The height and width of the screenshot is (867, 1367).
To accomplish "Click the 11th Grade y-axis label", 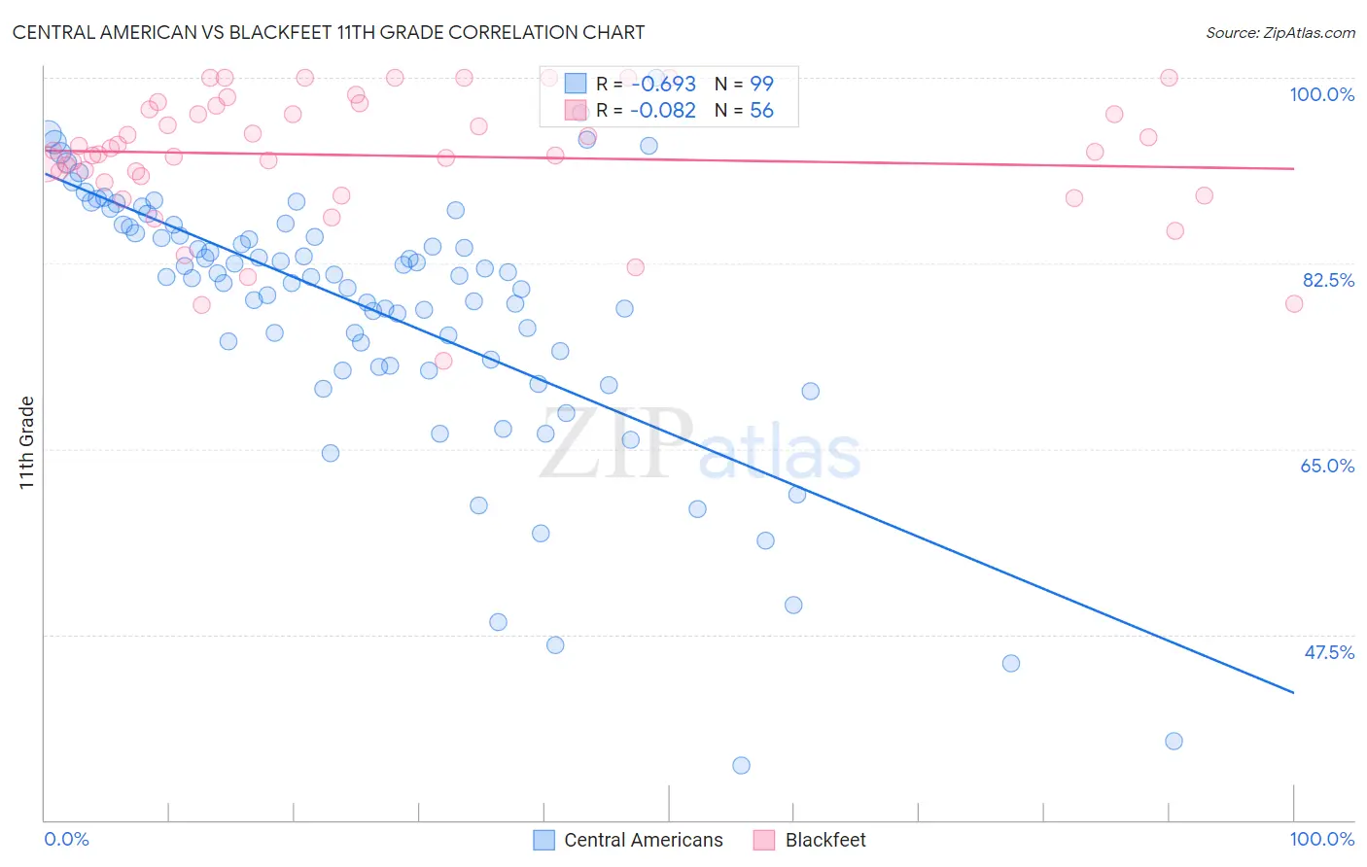I will click(x=27, y=442).
